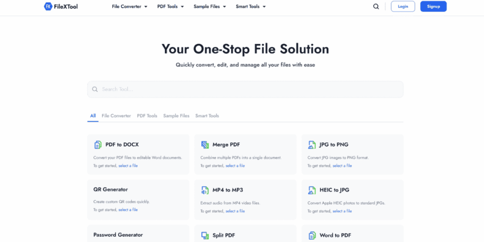Click 'Create custom QR codes quickly.' text
This screenshot has height=242, width=484.
(121, 202)
